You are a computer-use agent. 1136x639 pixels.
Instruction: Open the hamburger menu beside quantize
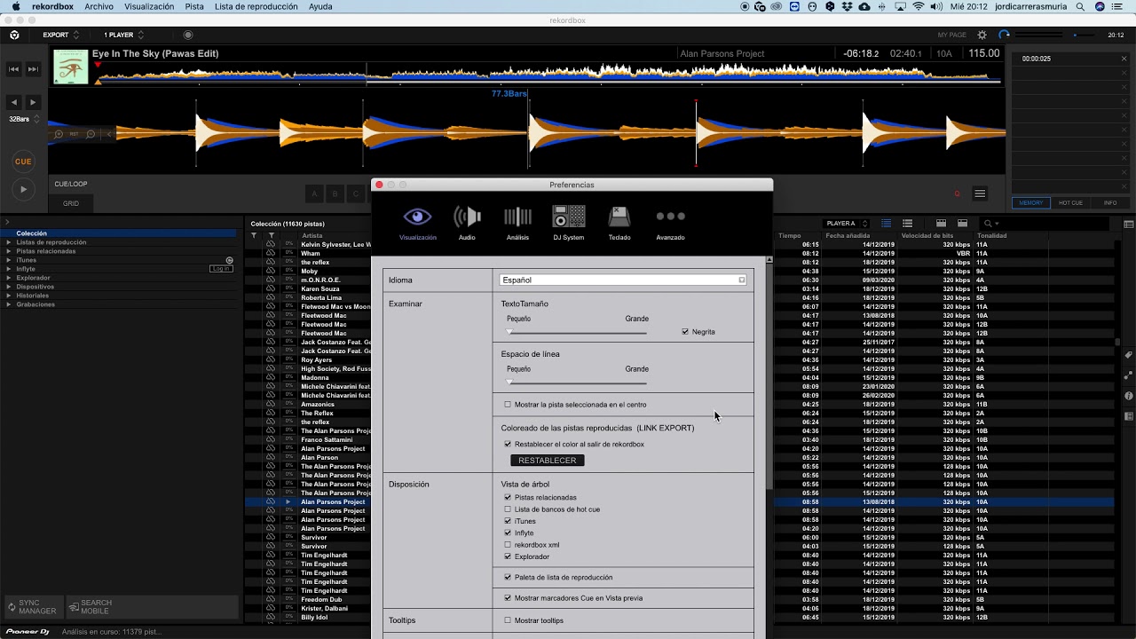pyautogui.click(x=980, y=193)
